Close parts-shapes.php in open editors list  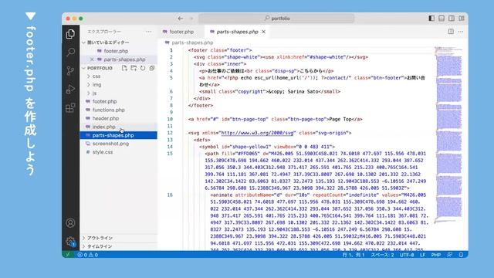[92, 59]
